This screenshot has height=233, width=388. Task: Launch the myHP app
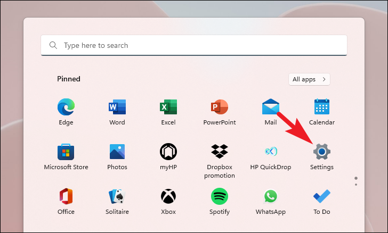[x=168, y=156]
